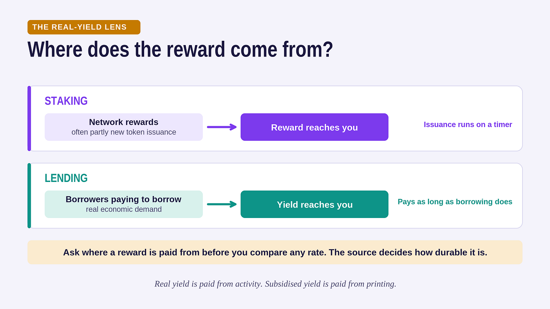Click the Reward reaches you purple box
550x309 pixels.
coord(314,127)
